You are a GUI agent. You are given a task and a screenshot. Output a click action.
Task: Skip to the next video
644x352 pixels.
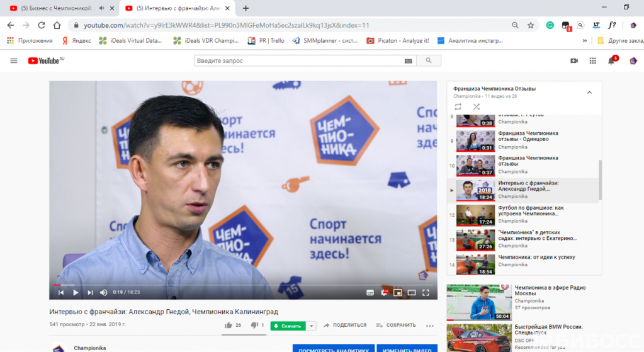coord(90,292)
